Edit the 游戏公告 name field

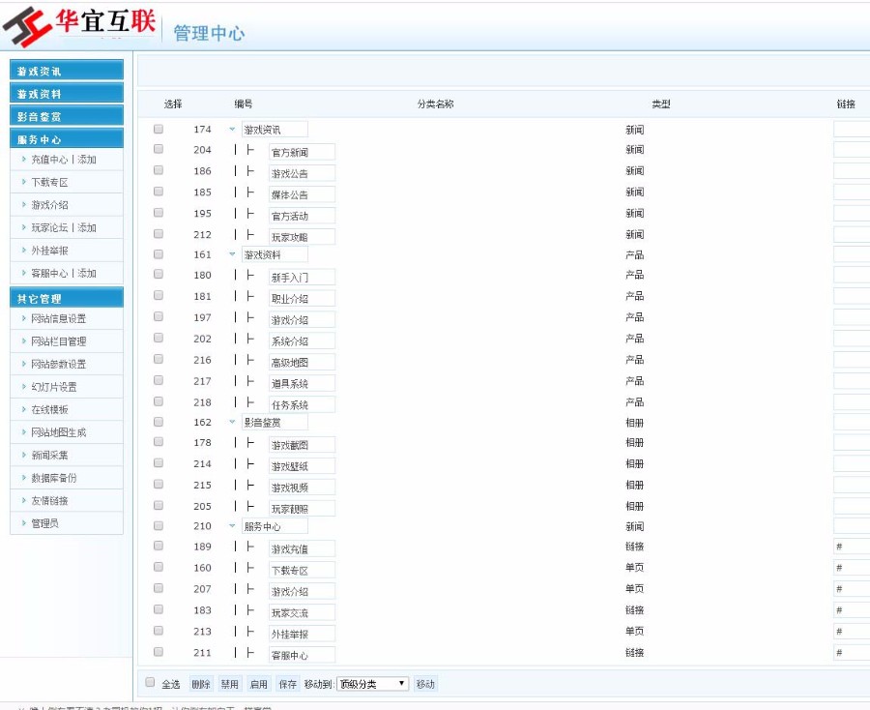(302, 173)
